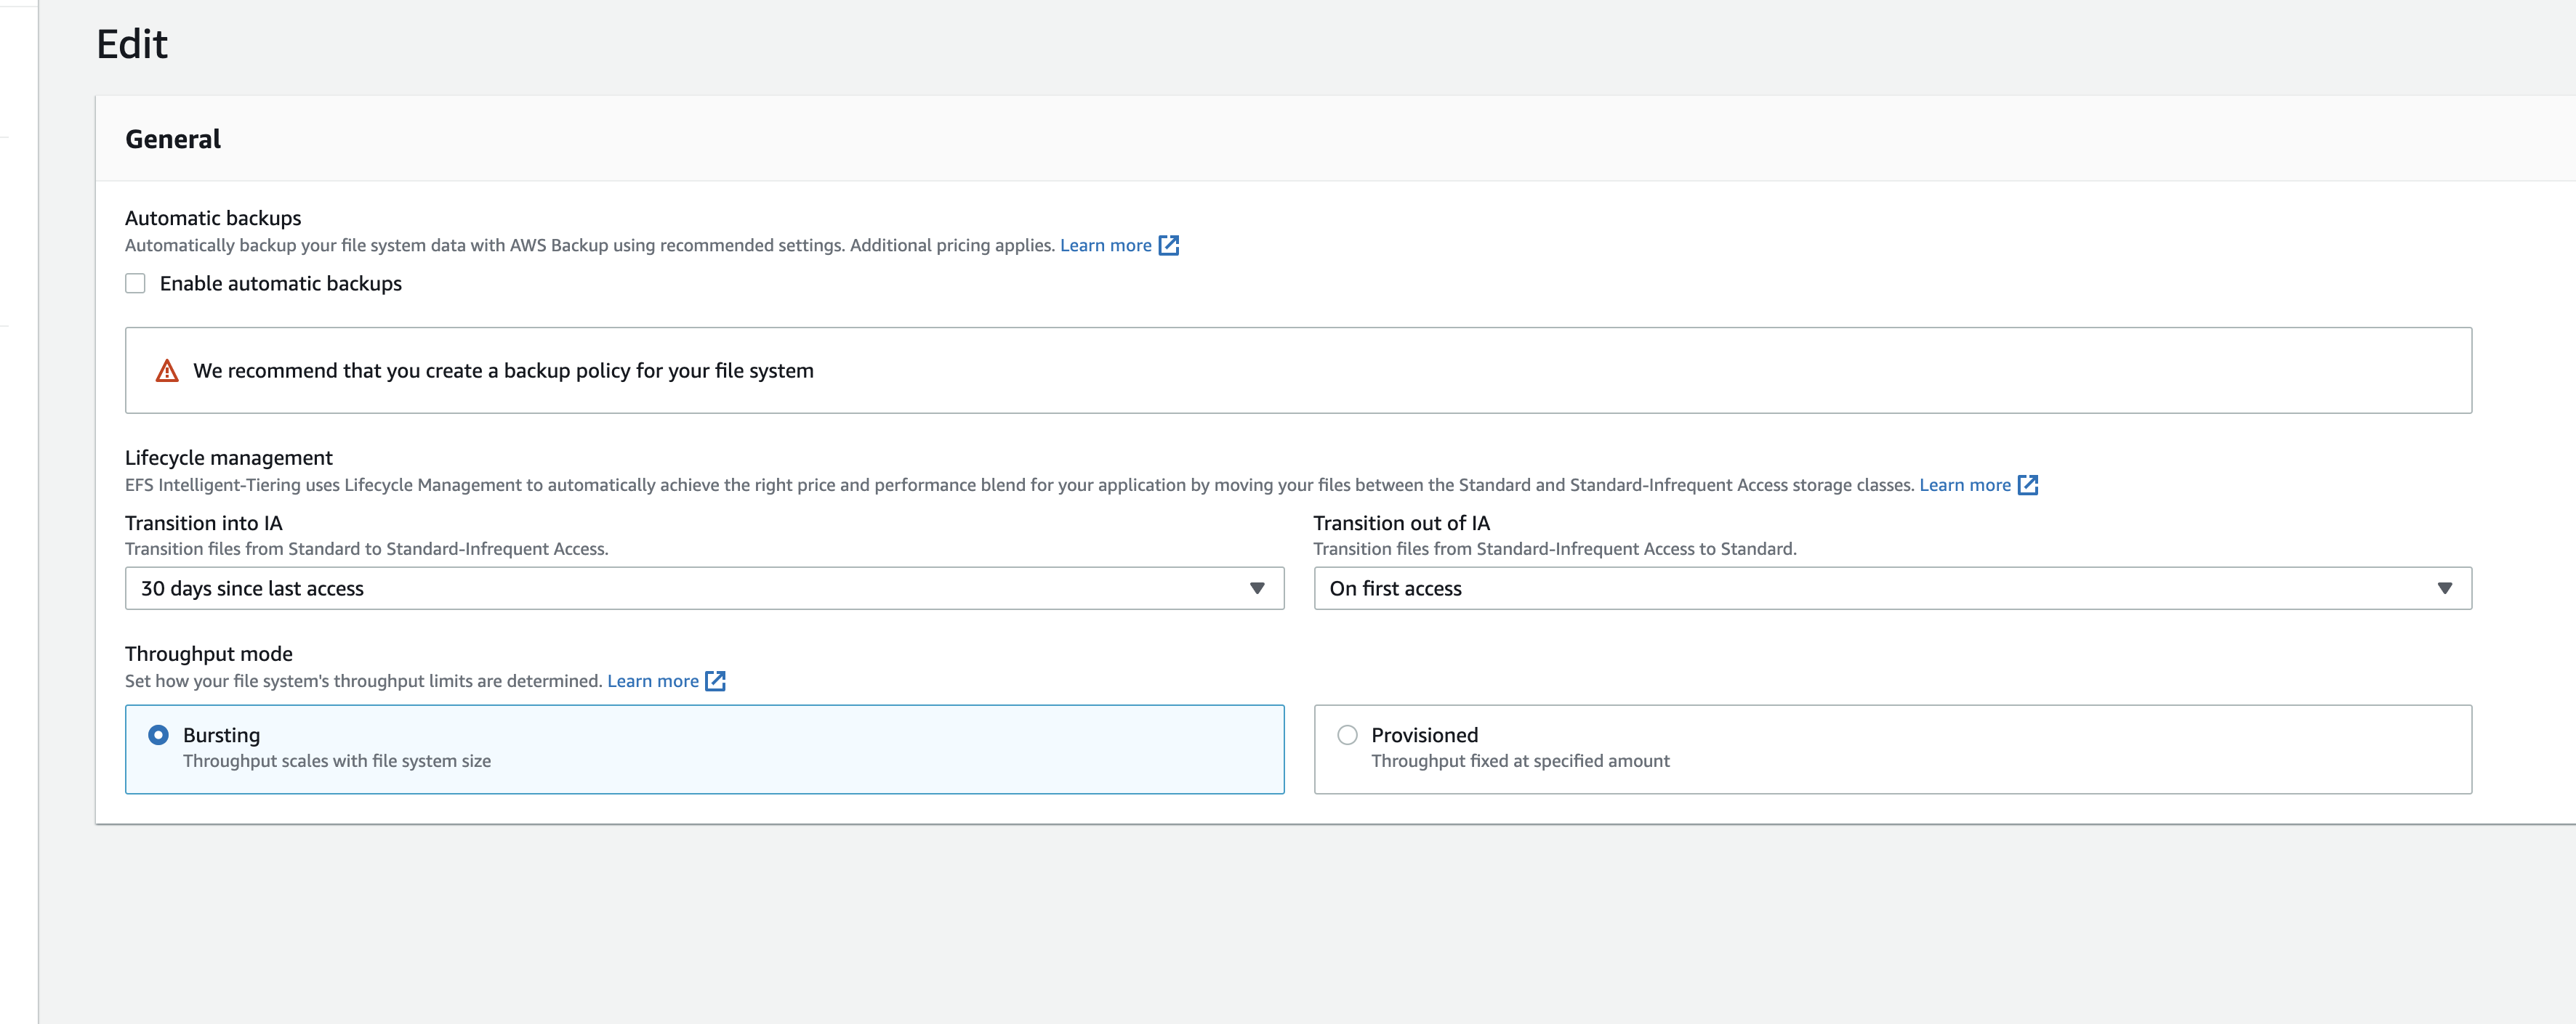This screenshot has height=1024, width=2576.
Task: Open Learn more for automatic backups
Action: (1106, 245)
